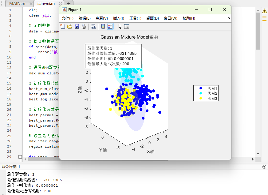
Task: Close the sanwei.m tab
Action: point(61,4)
